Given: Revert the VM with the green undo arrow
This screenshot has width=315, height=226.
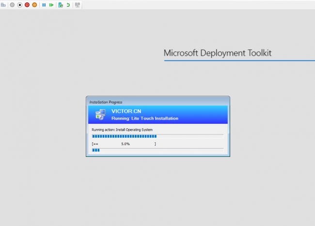Looking at the screenshot, I should (x=68, y=5).
